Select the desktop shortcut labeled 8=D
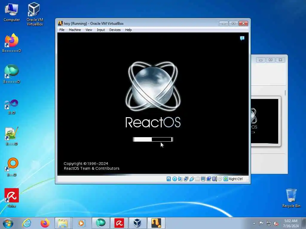Image resolution: width=306 pixels, height=229 pixels. [x=12, y=107]
